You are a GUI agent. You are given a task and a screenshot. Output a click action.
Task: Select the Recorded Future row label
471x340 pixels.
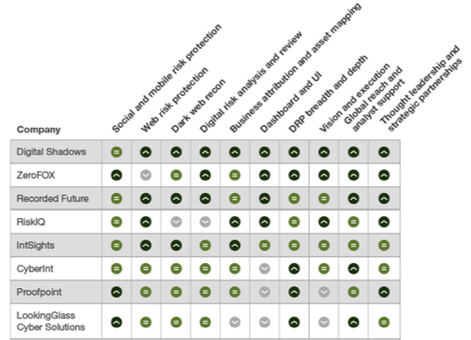click(x=53, y=199)
